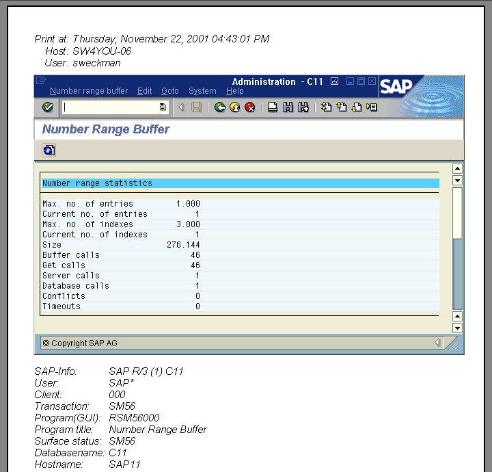
Task: Maximize the Administration window
Action: [x=361, y=81]
